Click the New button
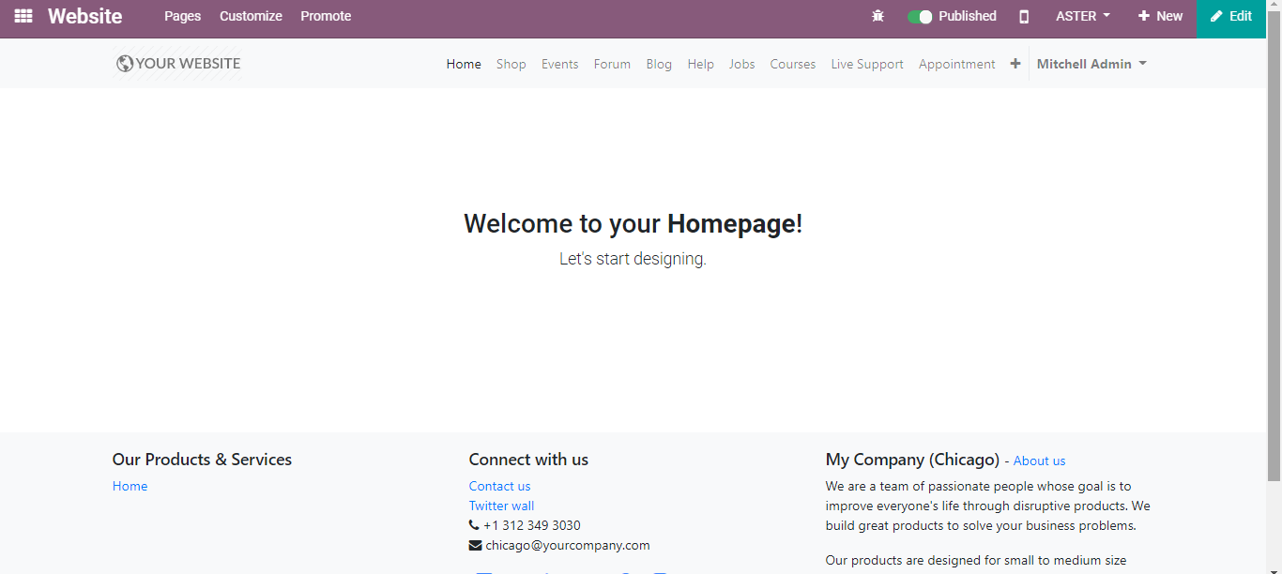 tap(1161, 16)
